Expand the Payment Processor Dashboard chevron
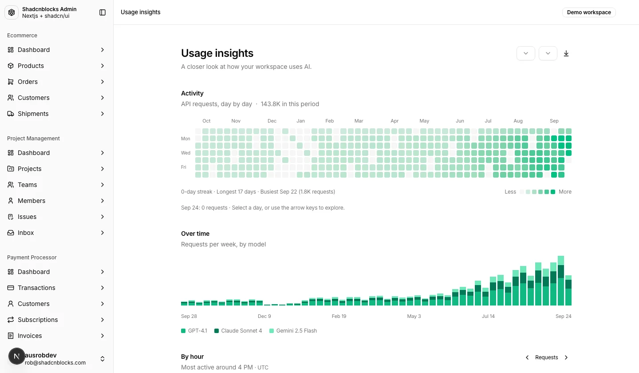The height and width of the screenshot is (373, 639). pos(103,272)
